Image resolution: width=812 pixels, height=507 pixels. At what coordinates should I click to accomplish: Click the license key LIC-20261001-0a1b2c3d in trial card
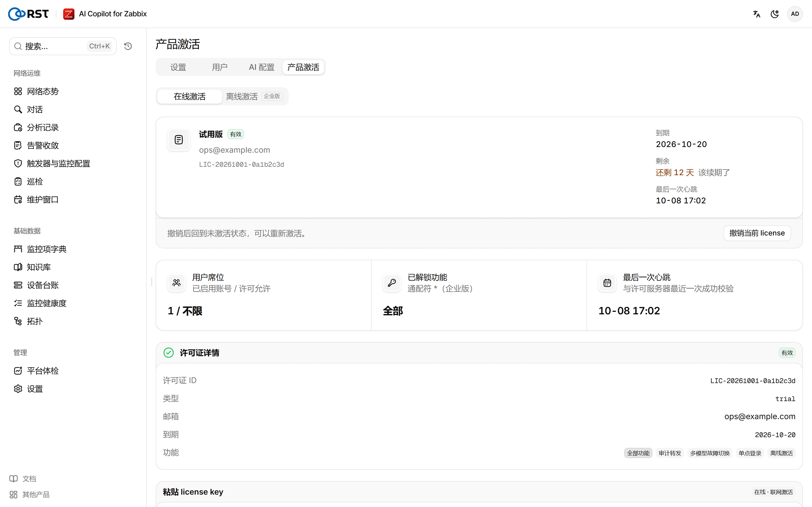tap(242, 165)
